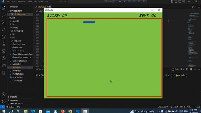Open the Run menu

[x=41, y=1]
